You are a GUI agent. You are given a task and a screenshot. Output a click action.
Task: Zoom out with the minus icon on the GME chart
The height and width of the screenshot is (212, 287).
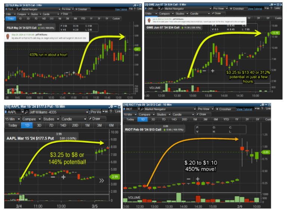coord(204,71)
